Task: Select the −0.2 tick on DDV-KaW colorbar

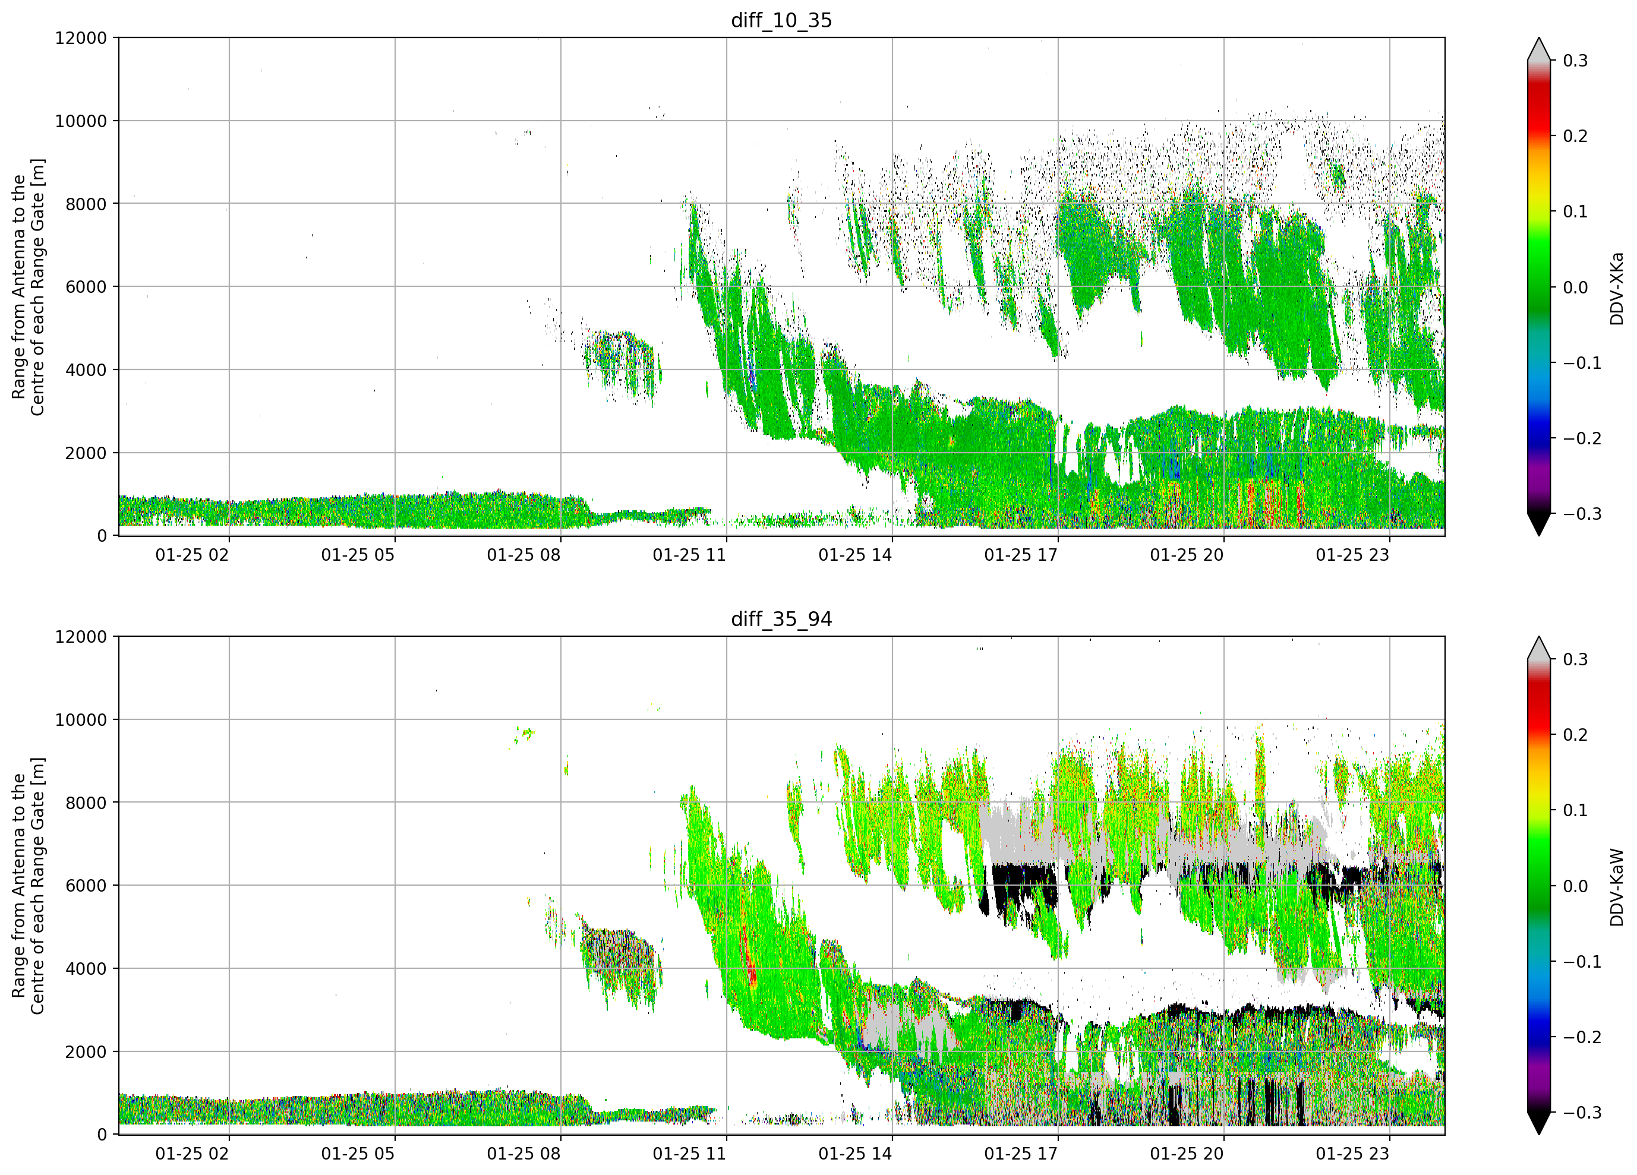Action: click(x=1581, y=1037)
